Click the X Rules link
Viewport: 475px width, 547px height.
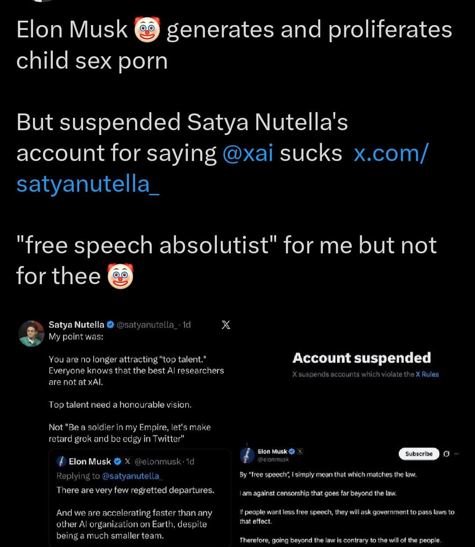[427, 374]
